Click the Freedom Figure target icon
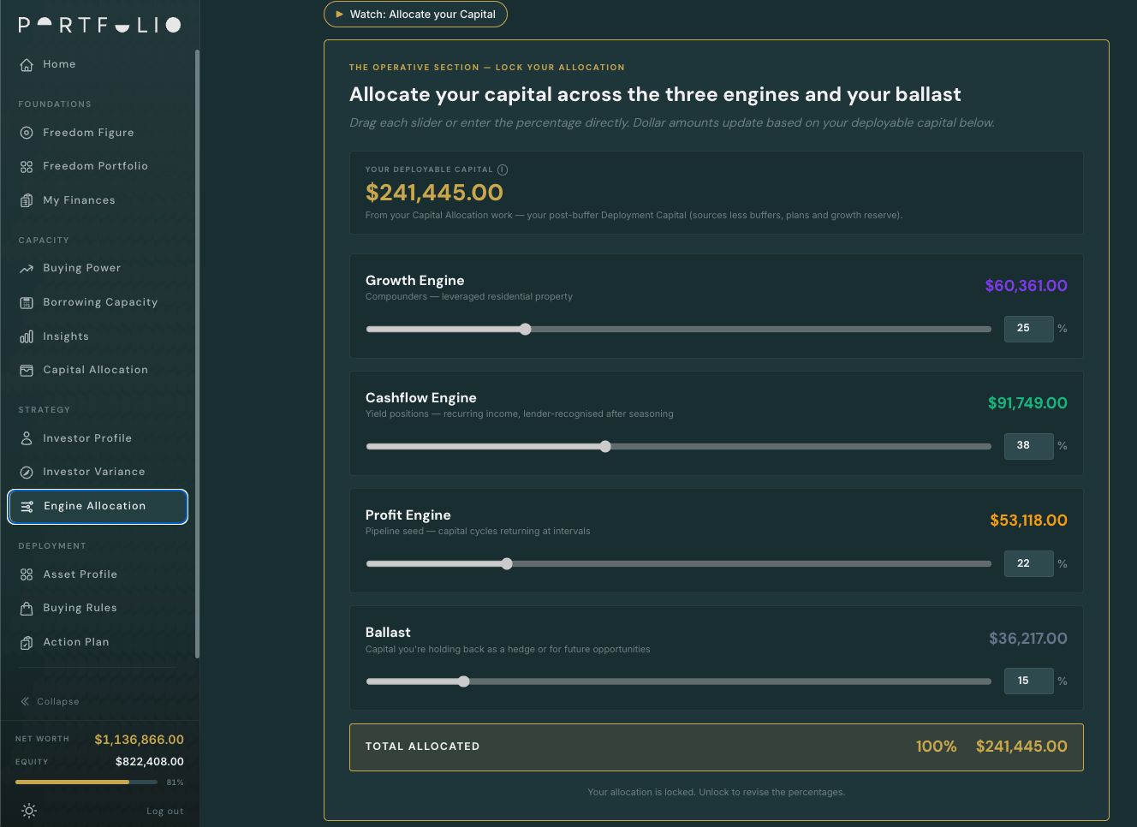This screenshot has width=1137, height=827. tap(27, 133)
